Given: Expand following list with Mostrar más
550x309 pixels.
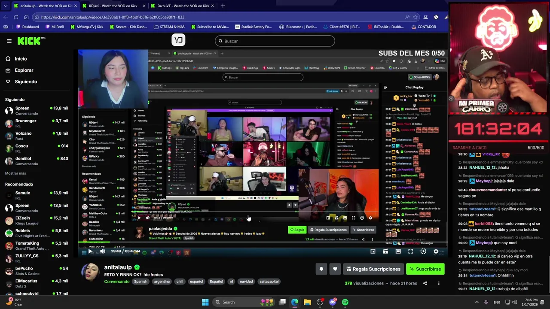Looking at the screenshot, I should [15, 173].
